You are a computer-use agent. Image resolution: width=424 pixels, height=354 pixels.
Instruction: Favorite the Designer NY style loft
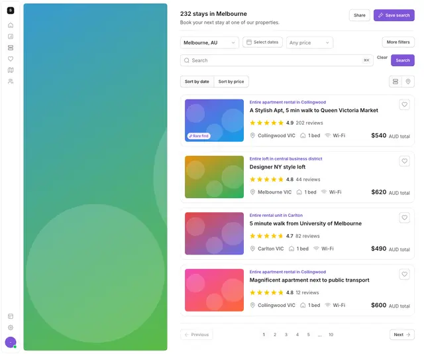tap(404, 161)
